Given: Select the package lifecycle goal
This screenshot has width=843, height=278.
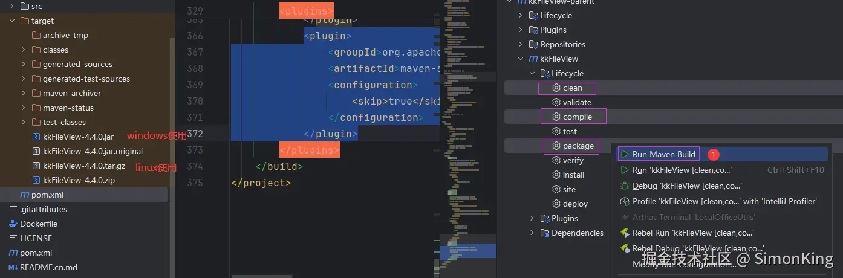Looking at the screenshot, I should [x=578, y=146].
